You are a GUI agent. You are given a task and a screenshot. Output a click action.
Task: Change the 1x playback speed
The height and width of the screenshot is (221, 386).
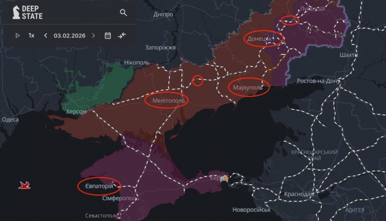[31, 36]
